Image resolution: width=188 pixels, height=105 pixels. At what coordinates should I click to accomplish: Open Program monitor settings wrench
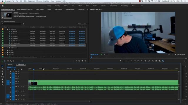point(176,55)
